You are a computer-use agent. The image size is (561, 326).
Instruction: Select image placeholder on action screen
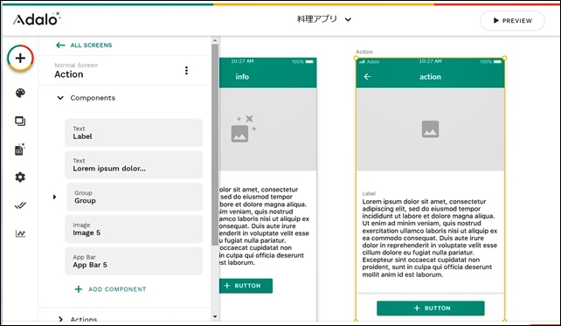430,129
